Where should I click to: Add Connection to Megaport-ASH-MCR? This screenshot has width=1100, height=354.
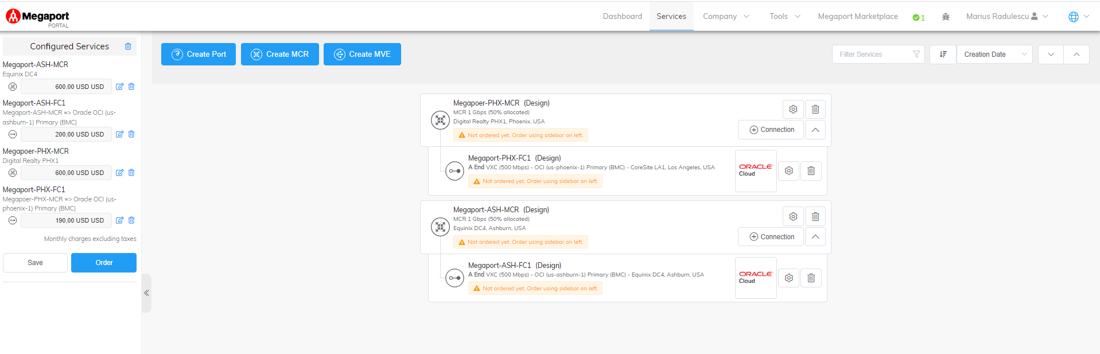click(771, 237)
